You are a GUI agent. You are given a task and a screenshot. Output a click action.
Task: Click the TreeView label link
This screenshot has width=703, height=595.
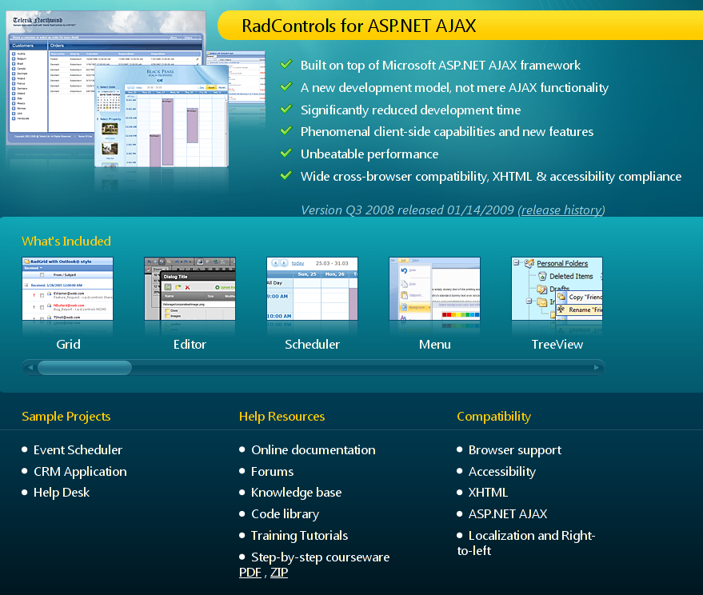click(557, 345)
